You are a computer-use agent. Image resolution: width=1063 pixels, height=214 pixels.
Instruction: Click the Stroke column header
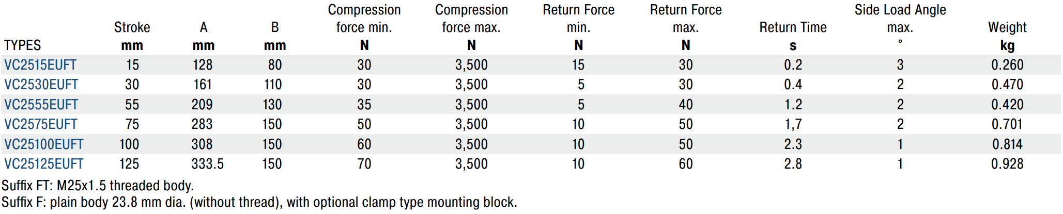click(x=132, y=27)
